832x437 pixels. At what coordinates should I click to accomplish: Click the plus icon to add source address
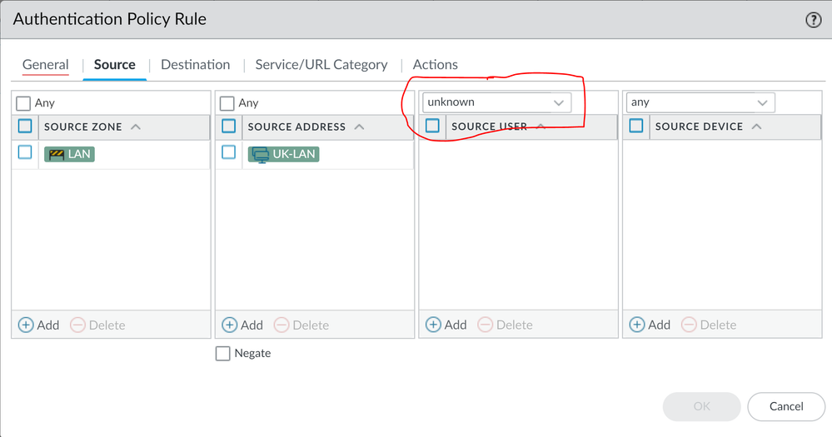pos(229,325)
